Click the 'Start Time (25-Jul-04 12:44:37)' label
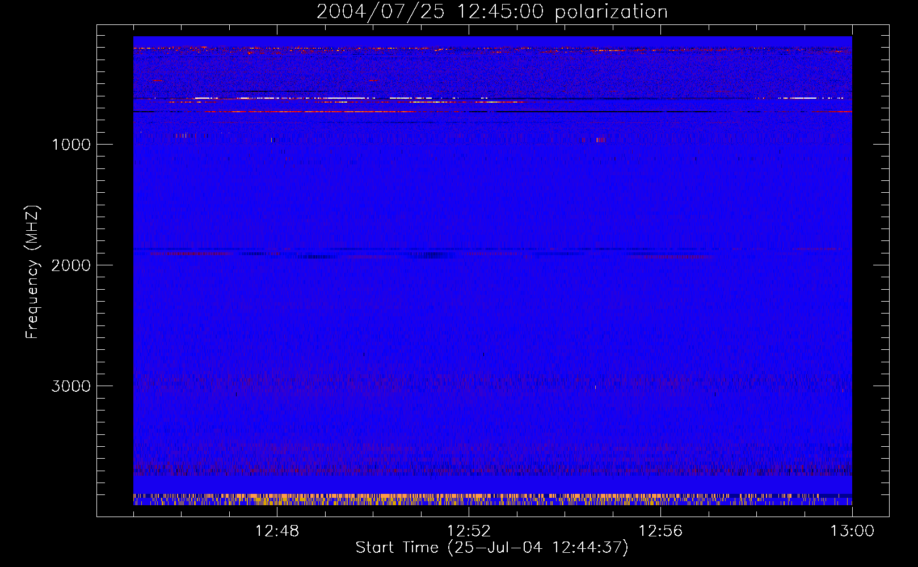The width and height of the screenshot is (918, 567). click(x=492, y=548)
